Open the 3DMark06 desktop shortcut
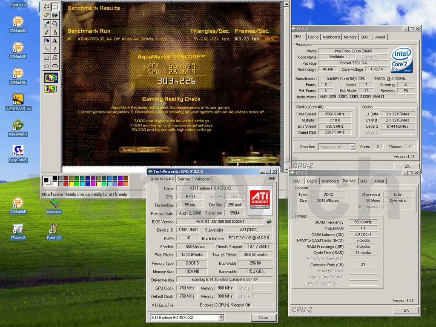 click(18, 76)
